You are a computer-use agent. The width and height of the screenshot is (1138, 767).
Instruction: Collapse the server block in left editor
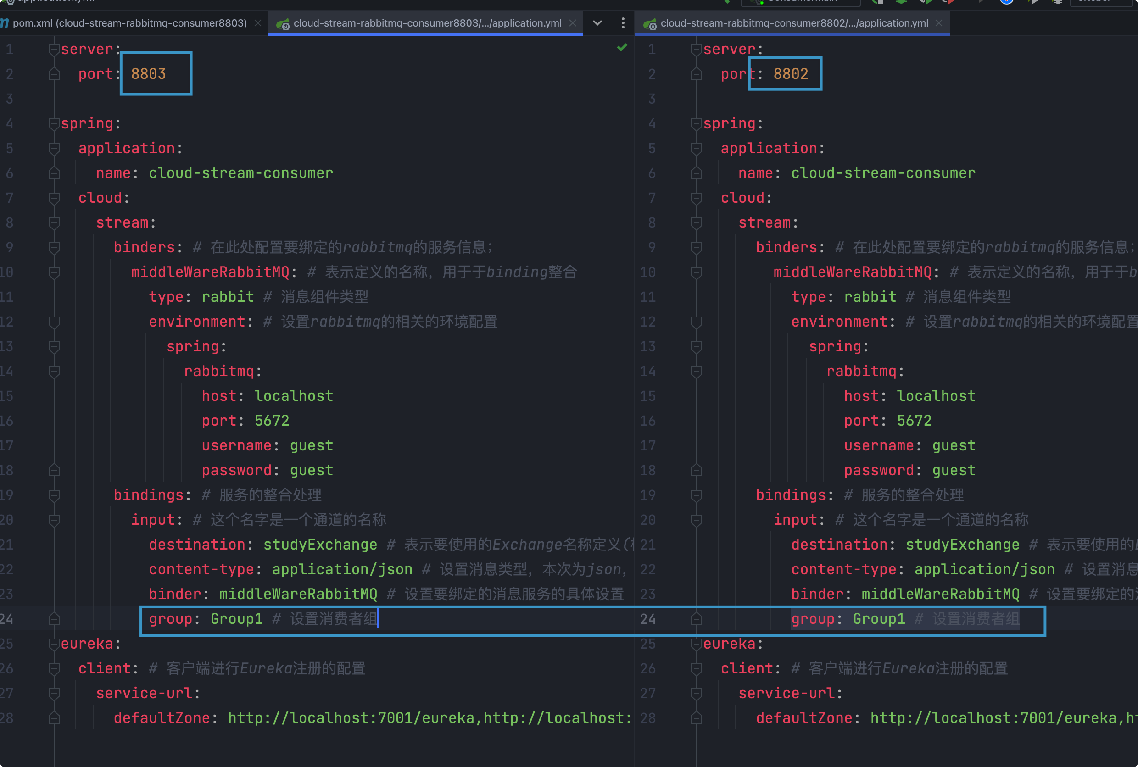click(54, 50)
